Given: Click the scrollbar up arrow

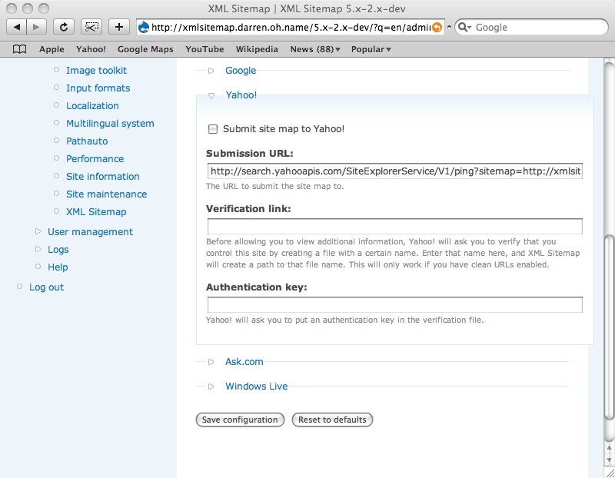Looking at the screenshot, I should coord(609,447).
